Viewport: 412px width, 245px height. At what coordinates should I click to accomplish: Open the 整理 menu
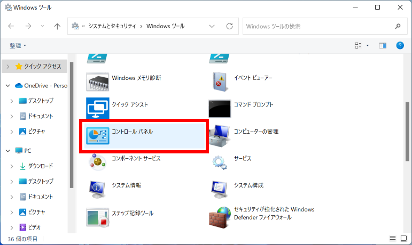pos(18,46)
